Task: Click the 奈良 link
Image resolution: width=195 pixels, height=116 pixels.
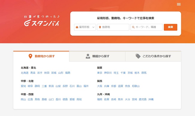Action: point(127,86)
